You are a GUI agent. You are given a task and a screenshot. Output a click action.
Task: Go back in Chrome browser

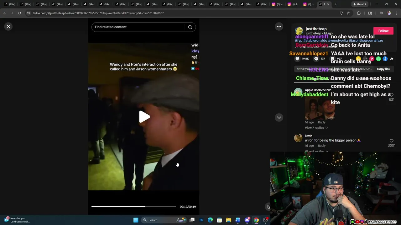tap(4, 13)
